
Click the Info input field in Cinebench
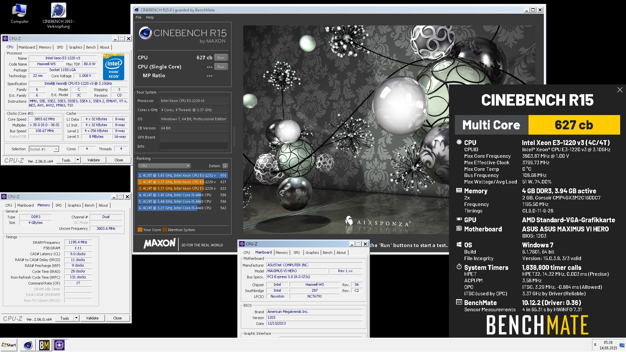[193, 146]
